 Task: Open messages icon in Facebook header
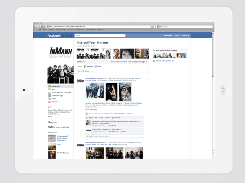pyautogui.click(x=67, y=36)
